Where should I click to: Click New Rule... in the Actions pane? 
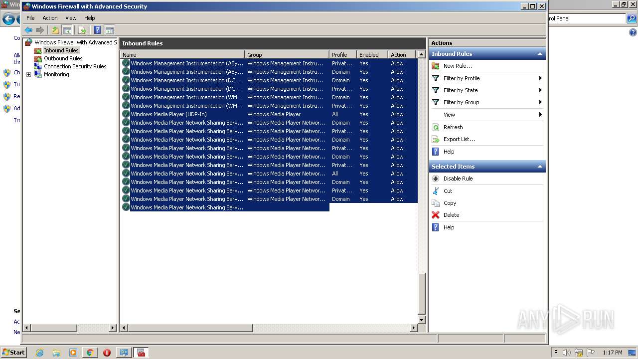tap(458, 66)
